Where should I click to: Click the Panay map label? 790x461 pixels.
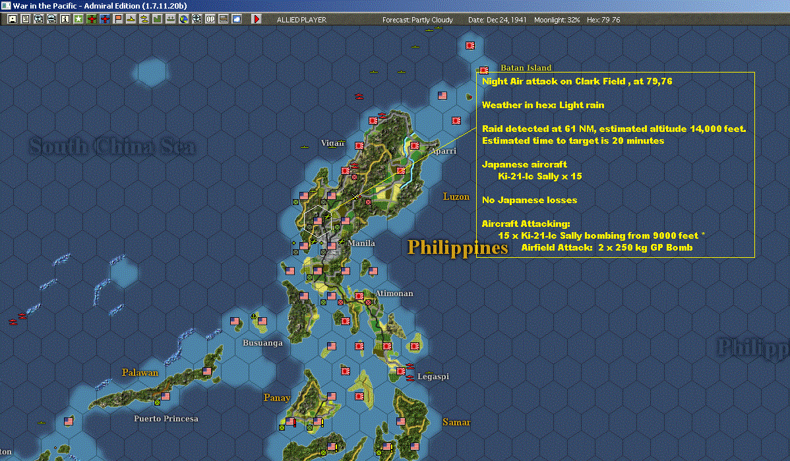click(x=276, y=398)
